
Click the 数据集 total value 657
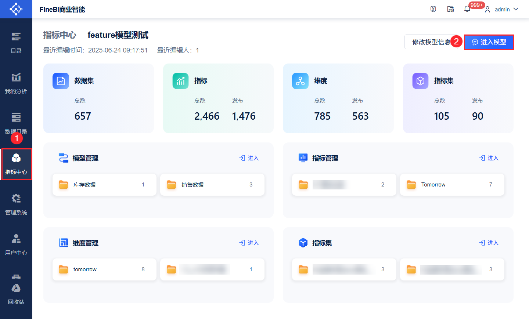click(83, 116)
